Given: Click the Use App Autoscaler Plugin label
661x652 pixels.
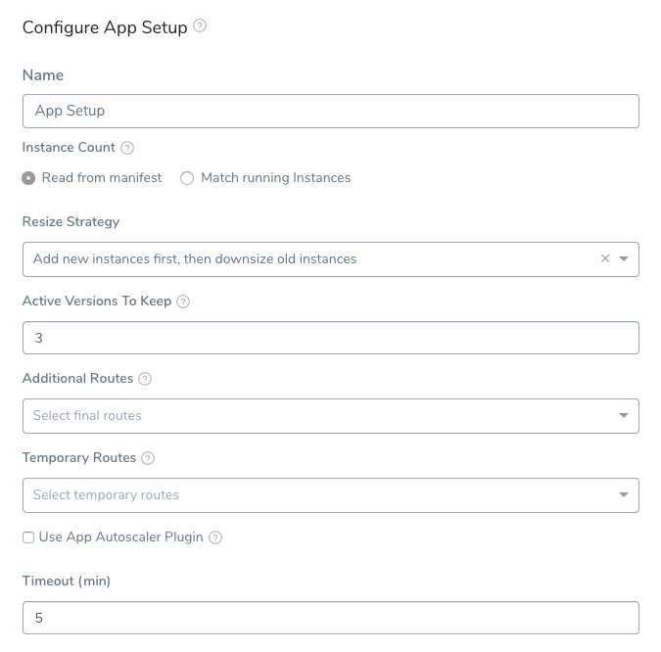Looking at the screenshot, I should (121, 536).
